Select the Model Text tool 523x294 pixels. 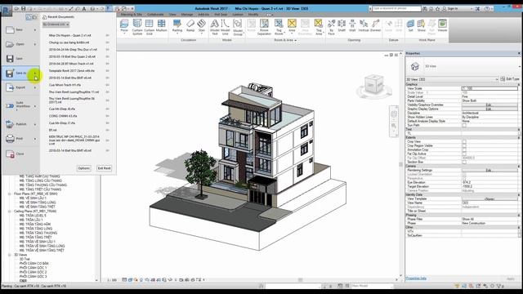coord(215,27)
